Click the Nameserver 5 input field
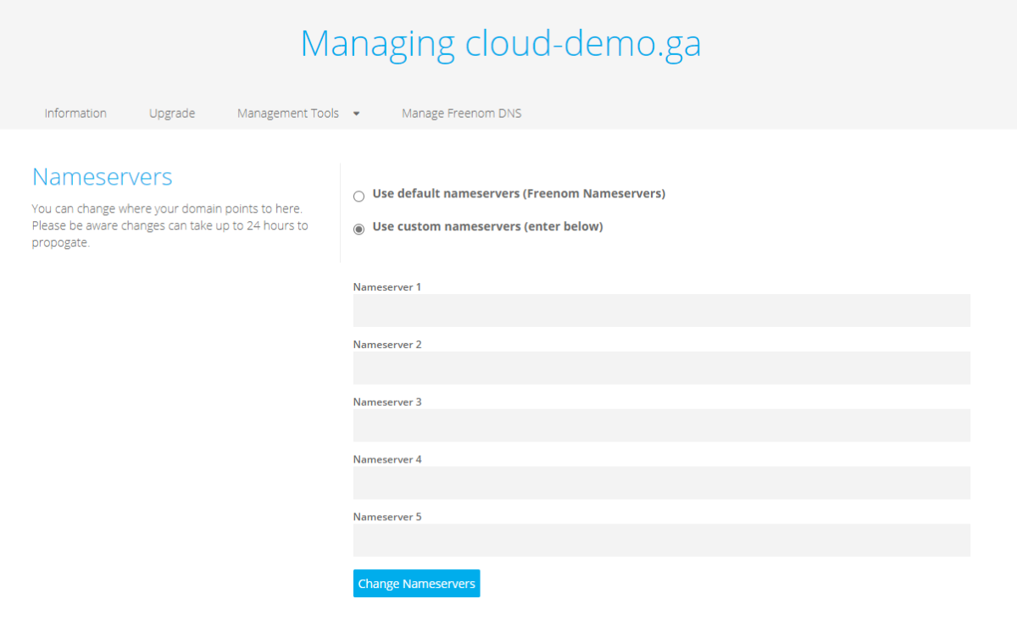The image size is (1017, 621). (662, 541)
